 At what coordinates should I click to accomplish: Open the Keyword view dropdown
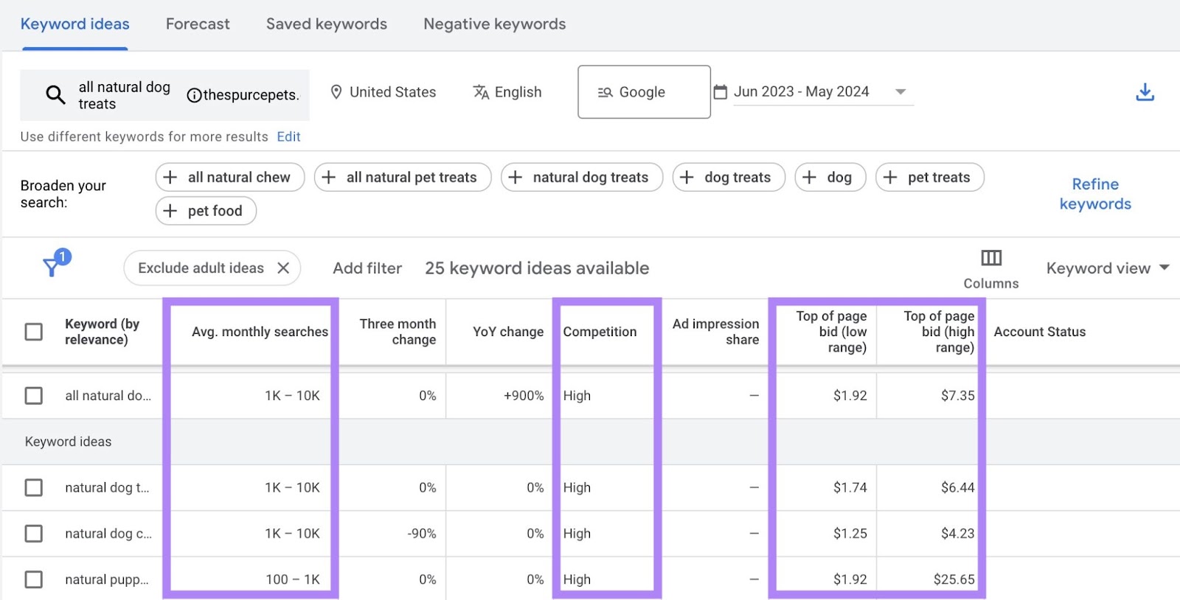pos(1107,268)
